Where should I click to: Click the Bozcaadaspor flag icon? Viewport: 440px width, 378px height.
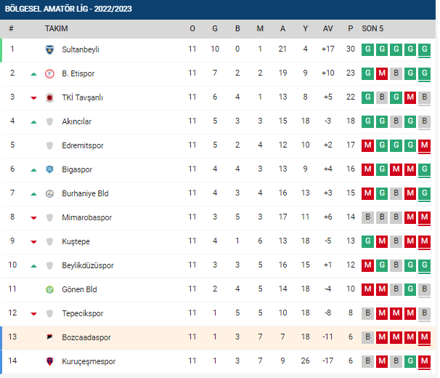[49, 337]
